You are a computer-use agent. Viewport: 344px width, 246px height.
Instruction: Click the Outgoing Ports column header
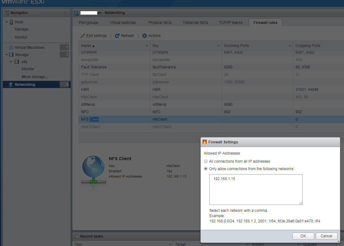click(319, 46)
